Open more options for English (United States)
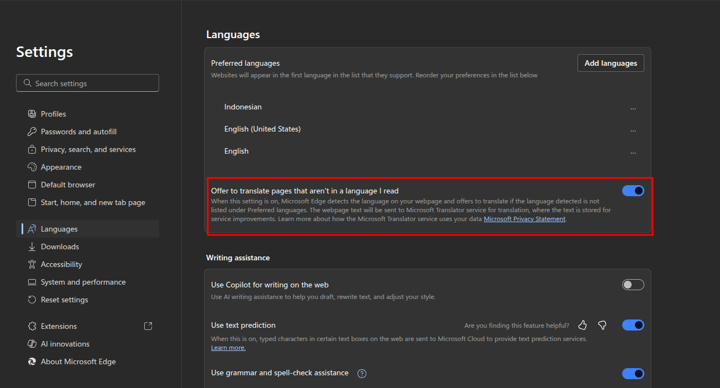 (x=633, y=130)
